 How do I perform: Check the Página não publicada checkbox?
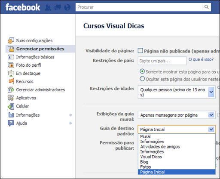pyautogui.click(x=140, y=51)
